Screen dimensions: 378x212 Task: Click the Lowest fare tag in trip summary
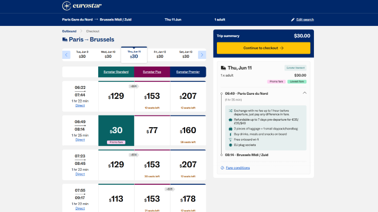297,82
